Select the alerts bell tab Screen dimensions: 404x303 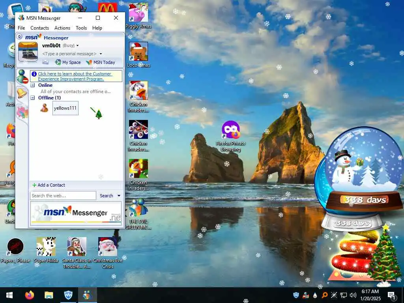click(22, 93)
